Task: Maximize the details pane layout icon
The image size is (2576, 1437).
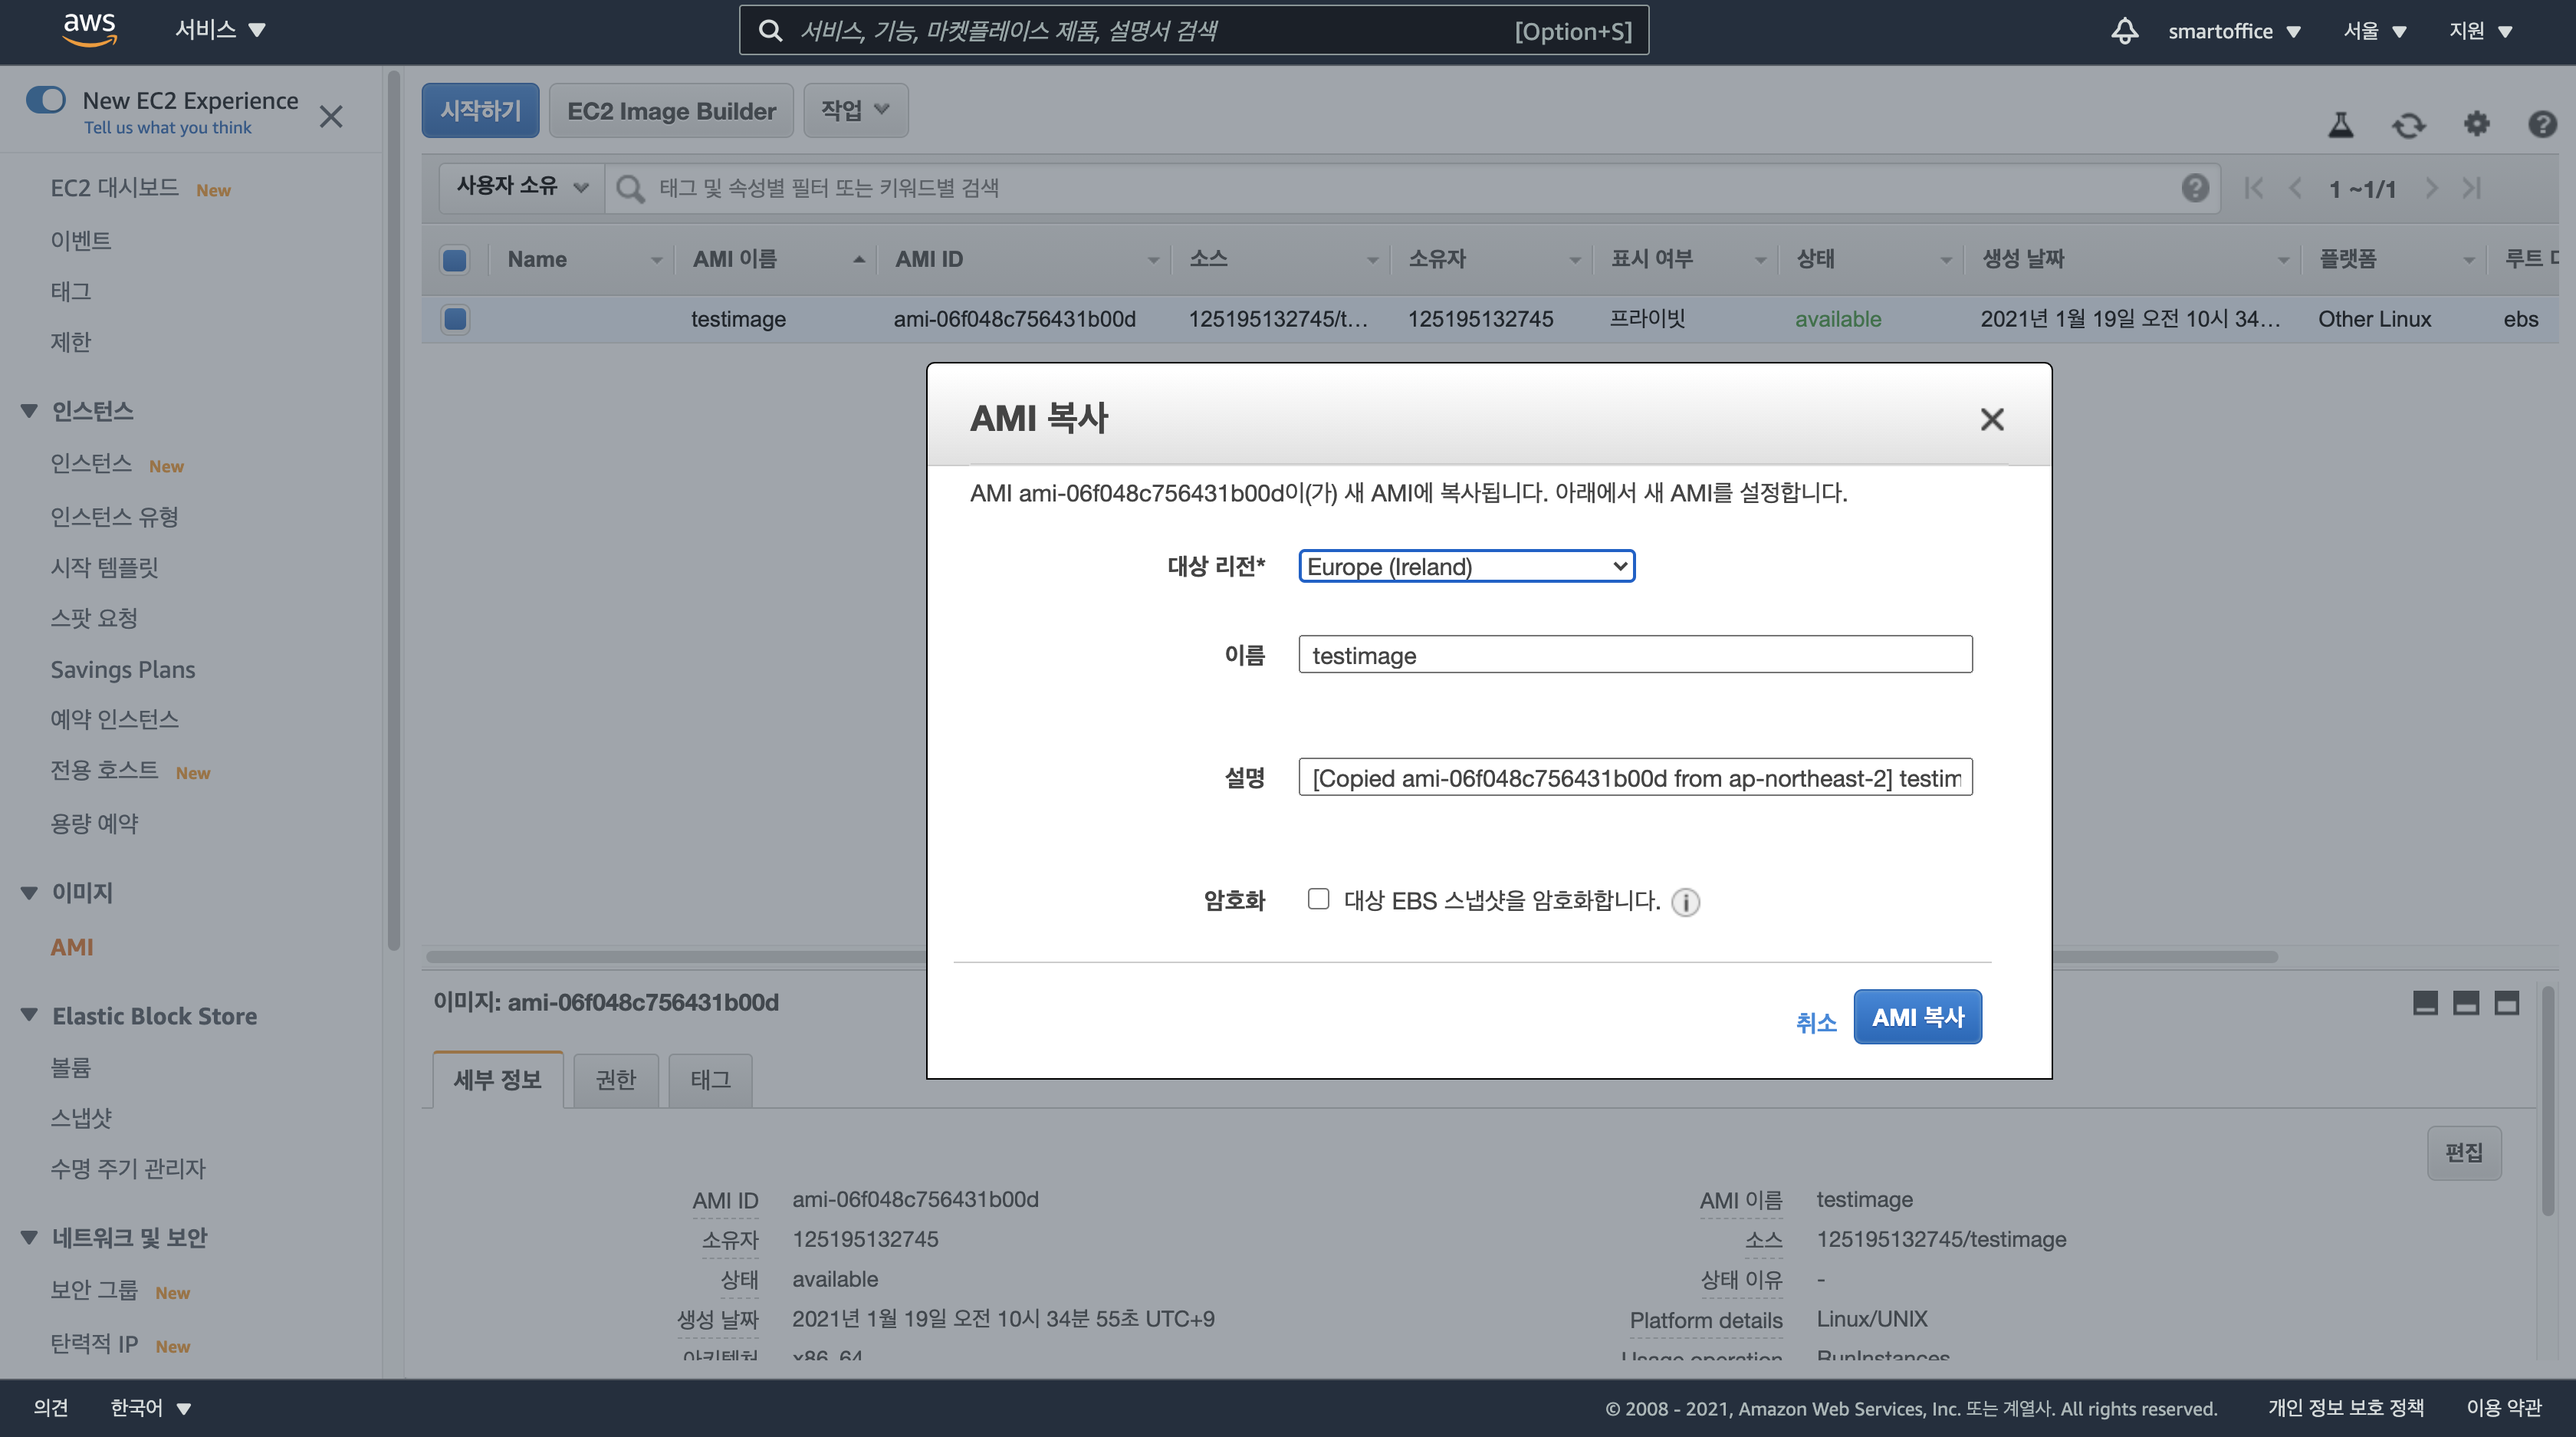Action: tap(2506, 1003)
